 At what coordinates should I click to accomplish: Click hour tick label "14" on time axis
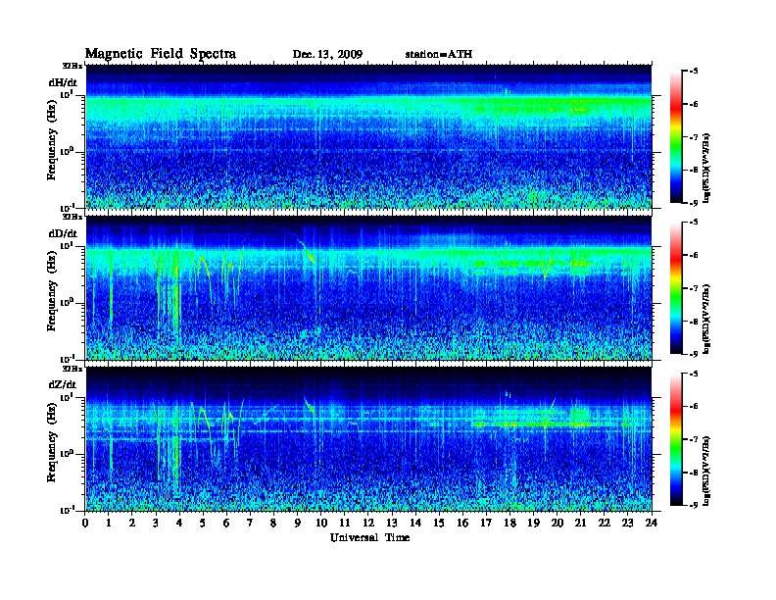[x=415, y=524]
